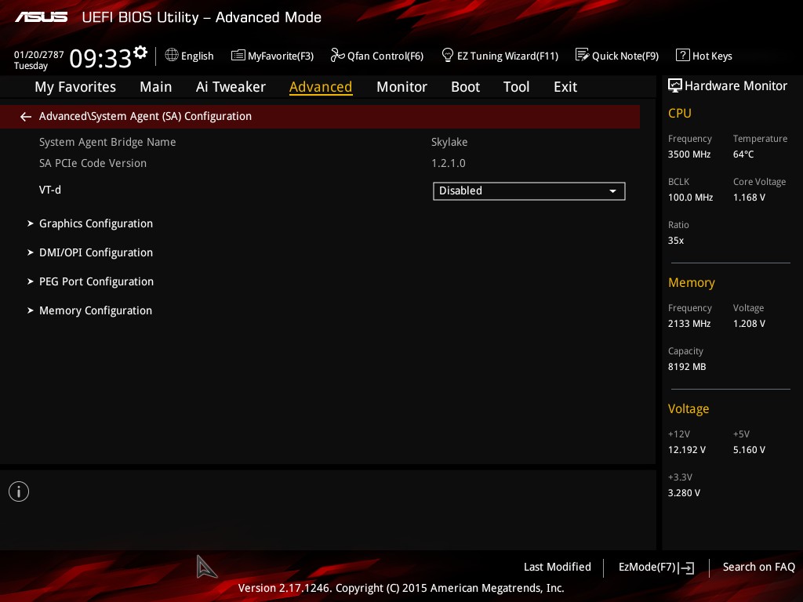Screen dimensions: 803x602
Task: Click the back arrow in the breadcrumb bar
Action: pyautogui.click(x=26, y=117)
